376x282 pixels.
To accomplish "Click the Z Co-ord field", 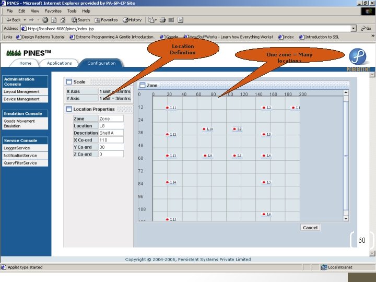I will (x=111, y=154).
